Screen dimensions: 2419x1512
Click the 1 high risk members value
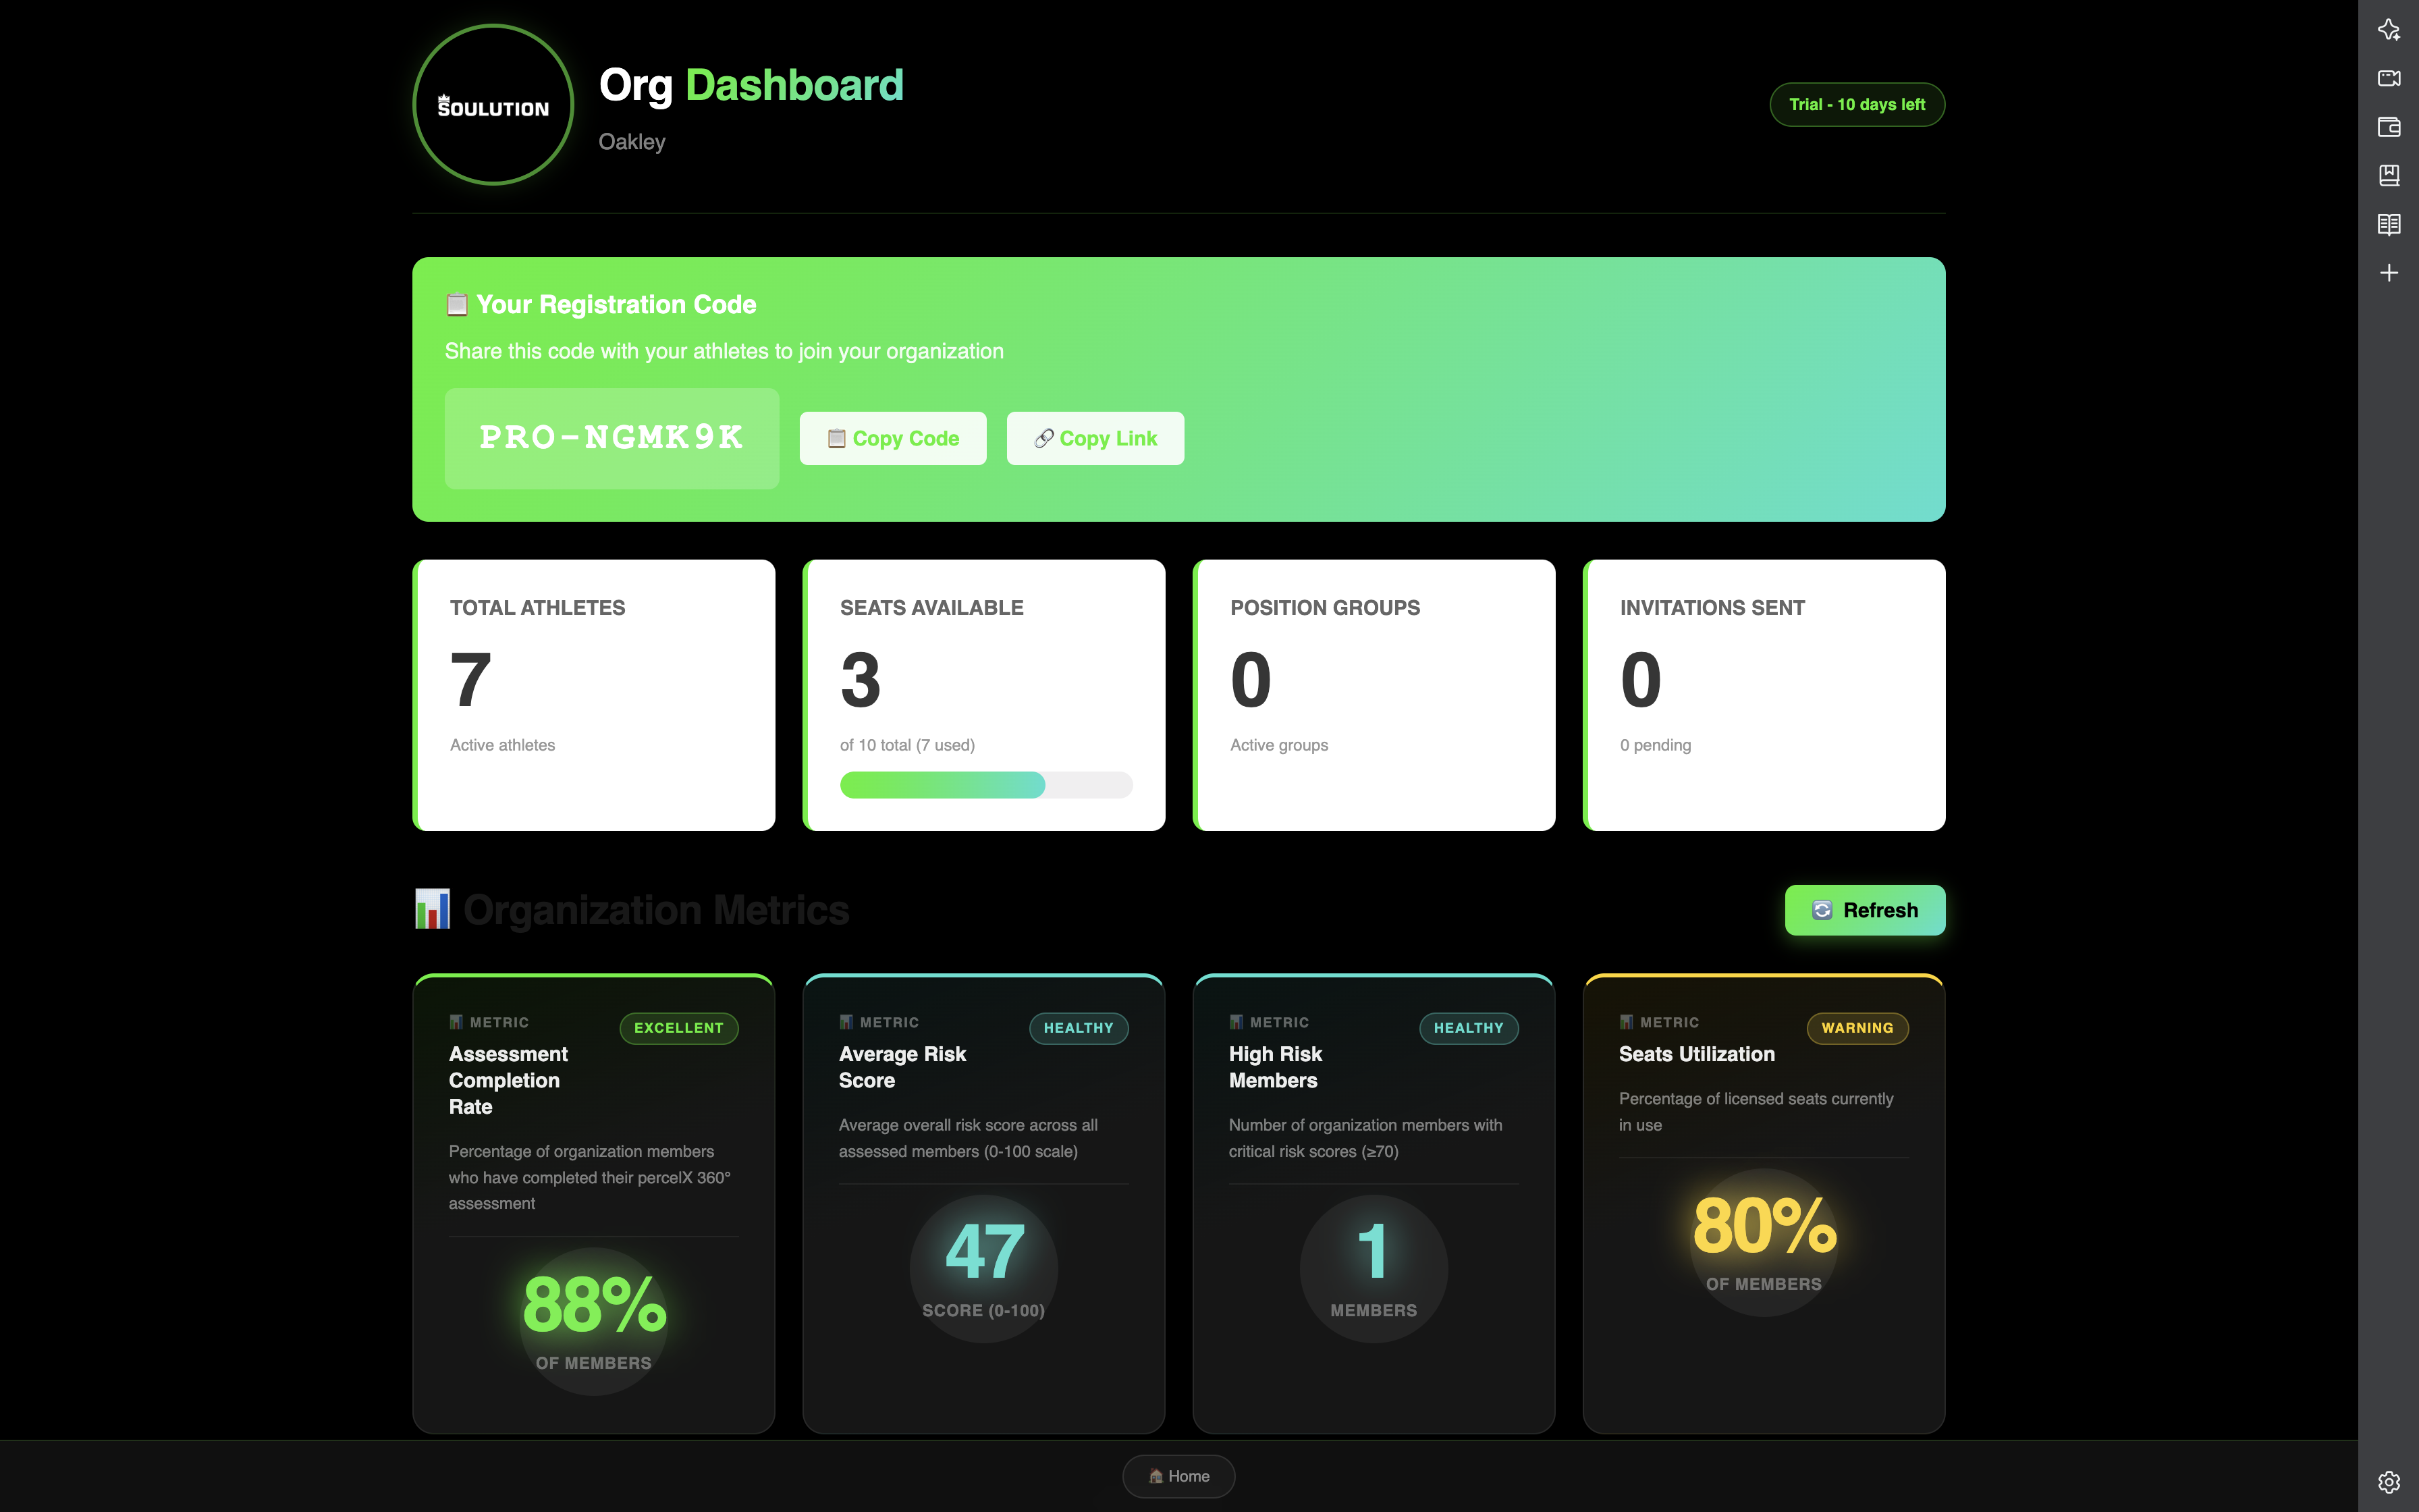(1374, 1252)
